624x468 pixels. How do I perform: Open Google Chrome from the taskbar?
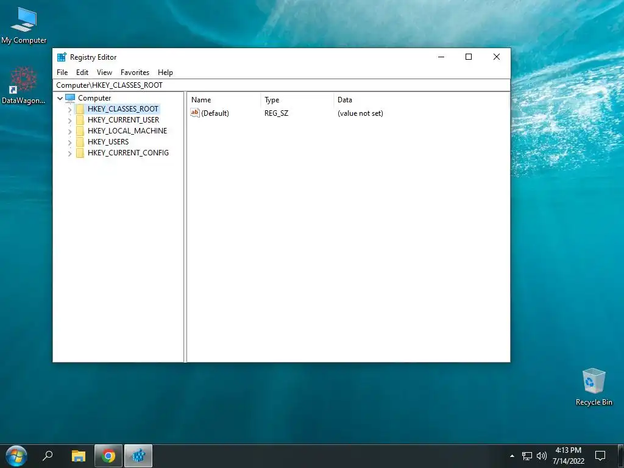click(108, 456)
